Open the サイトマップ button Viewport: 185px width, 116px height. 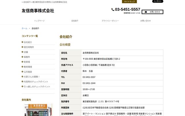tap(129, 1)
